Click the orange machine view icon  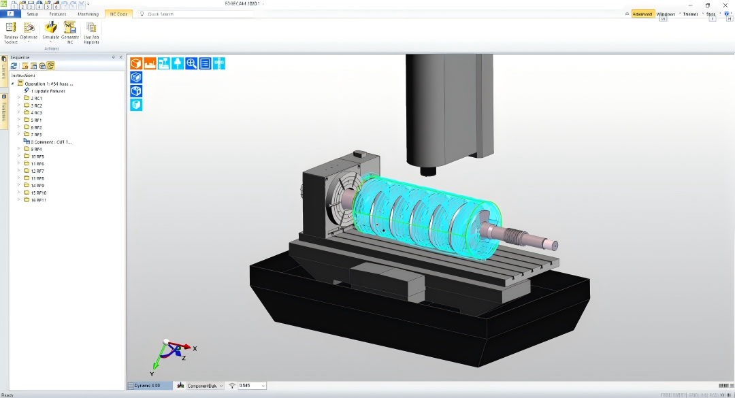(x=150, y=63)
